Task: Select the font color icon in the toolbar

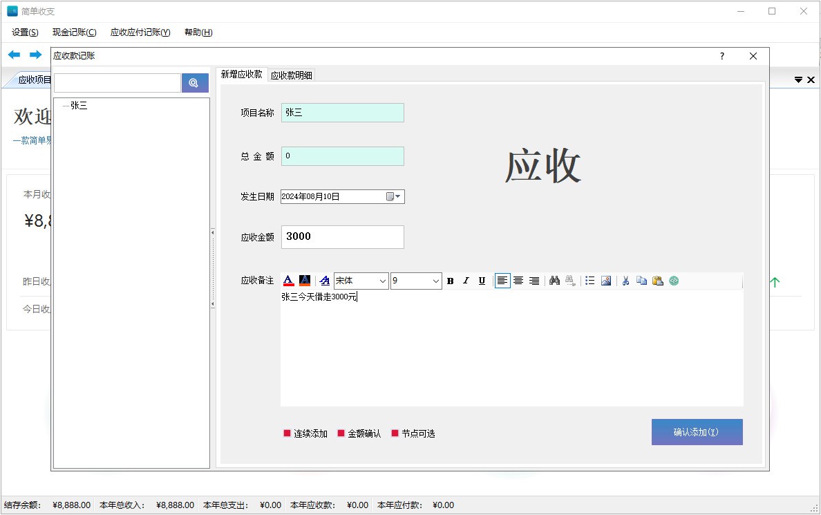Action: pyautogui.click(x=288, y=280)
